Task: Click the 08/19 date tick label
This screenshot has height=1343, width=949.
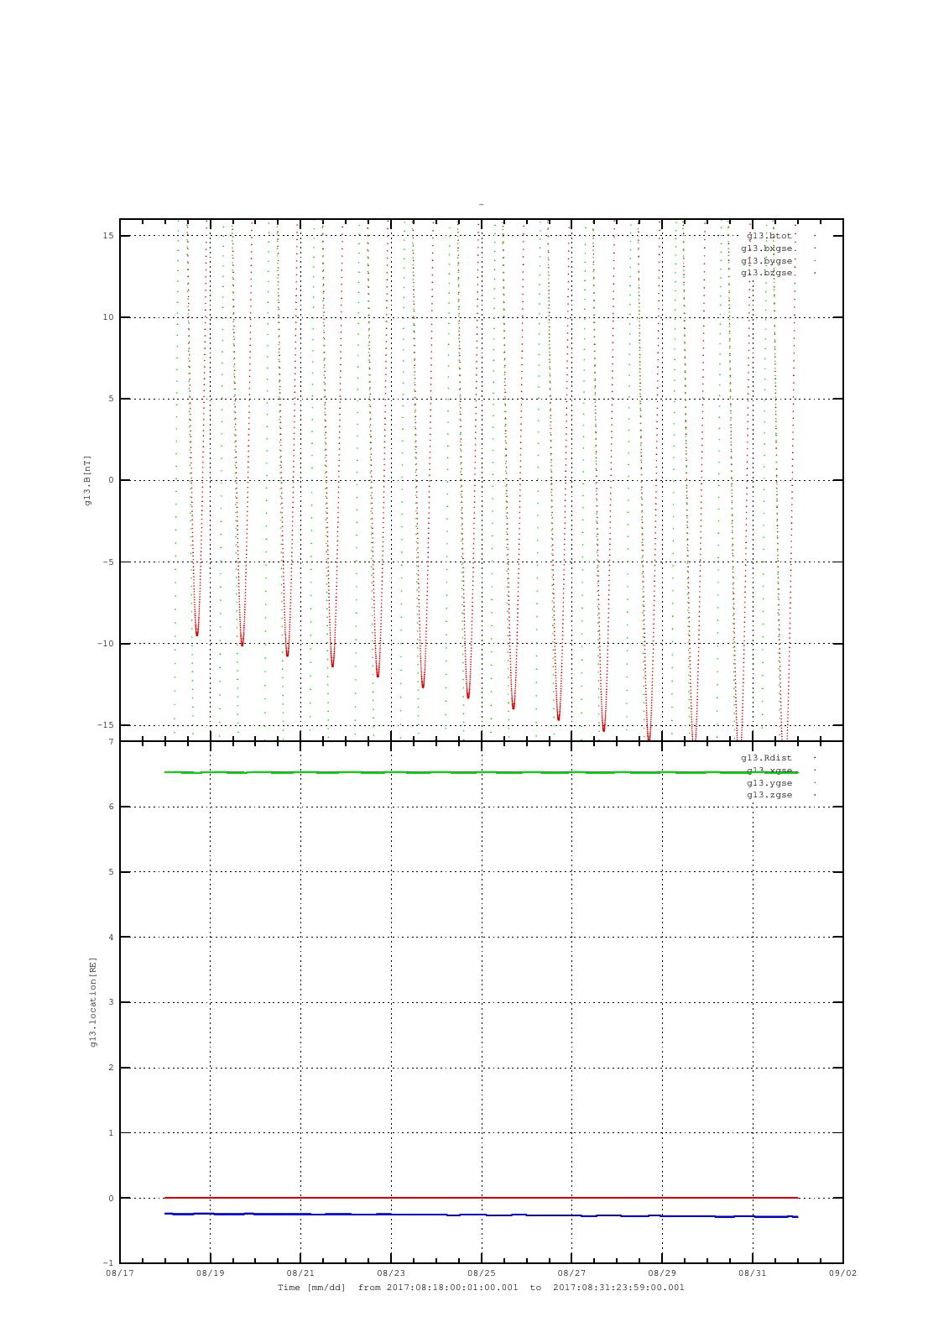Action: [x=210, y=1273]
